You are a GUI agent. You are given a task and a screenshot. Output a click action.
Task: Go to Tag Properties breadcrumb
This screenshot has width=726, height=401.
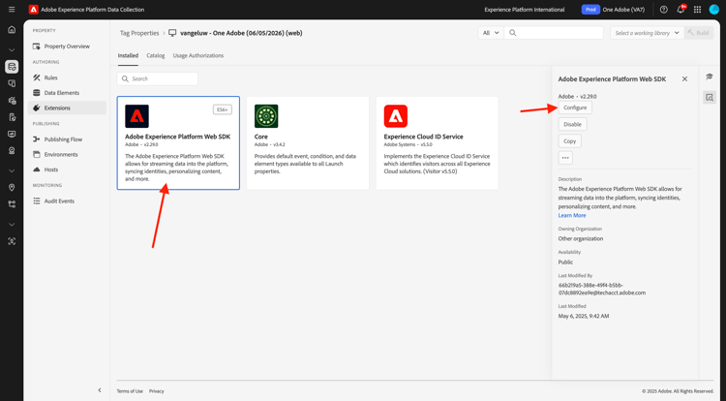tap(139, 33)
